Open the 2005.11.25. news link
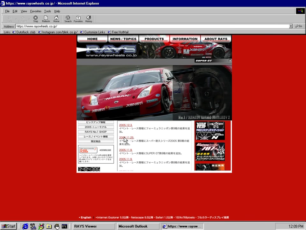The image size is (306, 230). [x=127, y=137]
